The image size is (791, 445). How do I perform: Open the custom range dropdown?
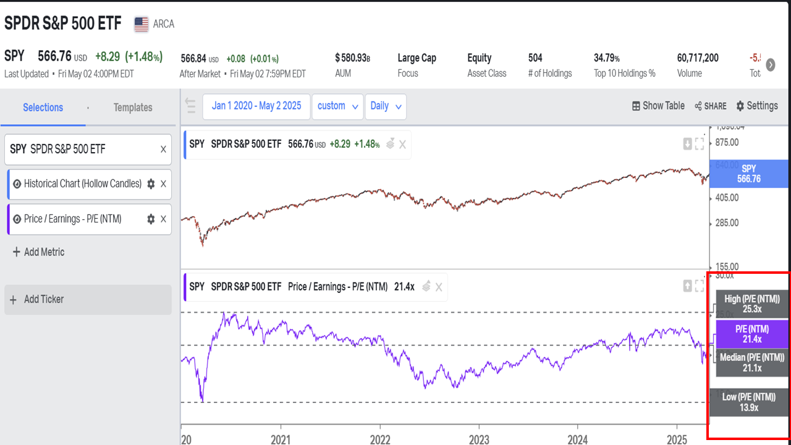coord(337,106)
